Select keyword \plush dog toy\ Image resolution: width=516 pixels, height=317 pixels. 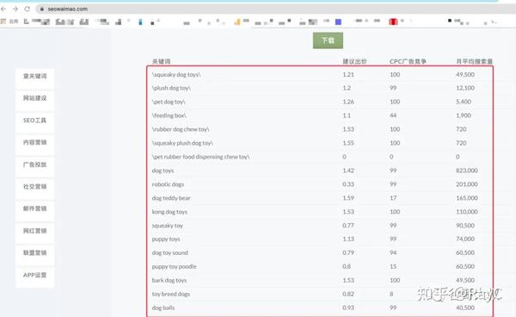point(171,88)
